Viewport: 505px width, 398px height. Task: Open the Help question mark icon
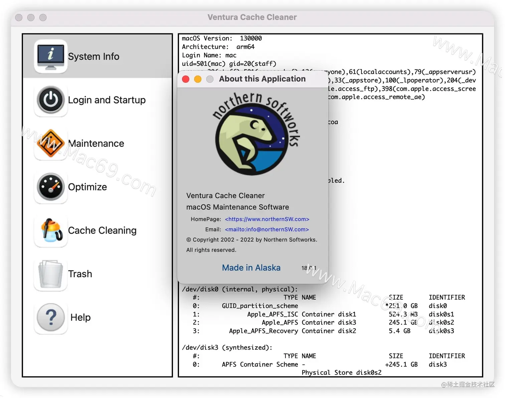(x=51, y=318)
